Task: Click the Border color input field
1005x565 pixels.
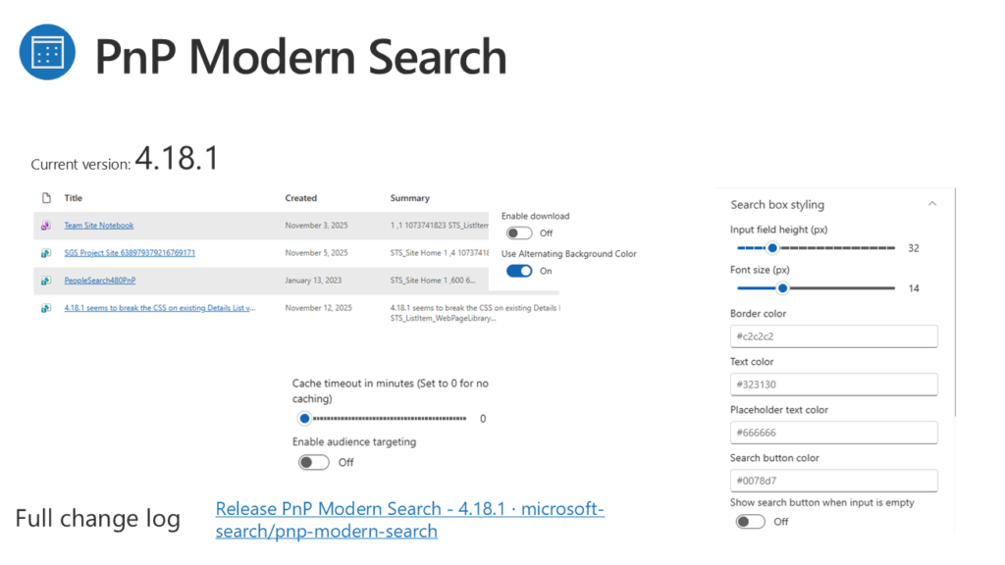Action: click(833, 336)
